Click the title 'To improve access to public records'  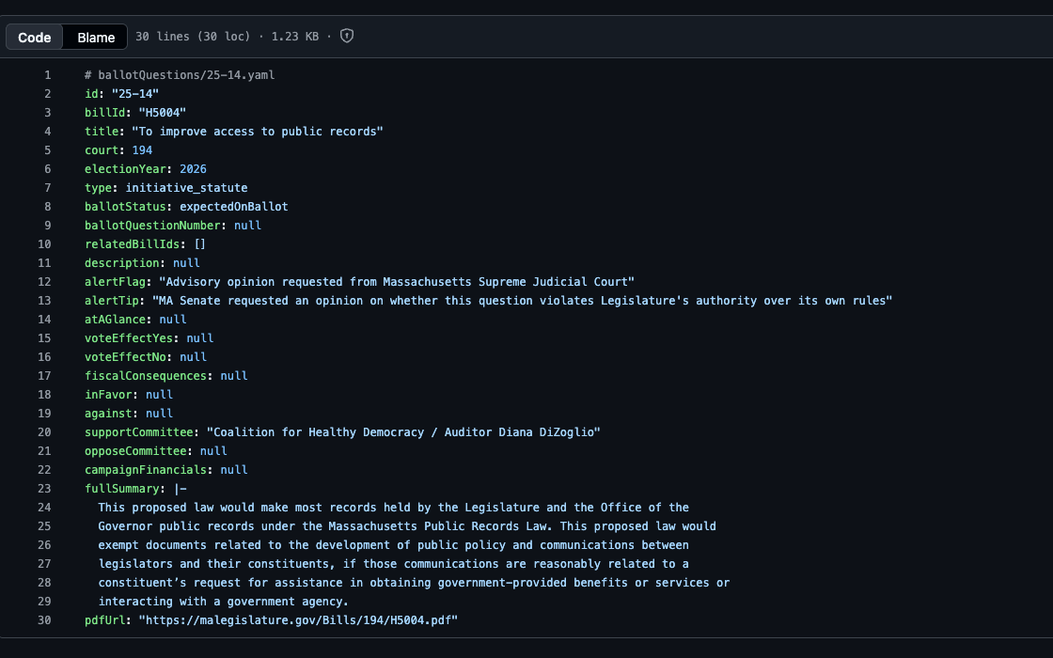258,132
